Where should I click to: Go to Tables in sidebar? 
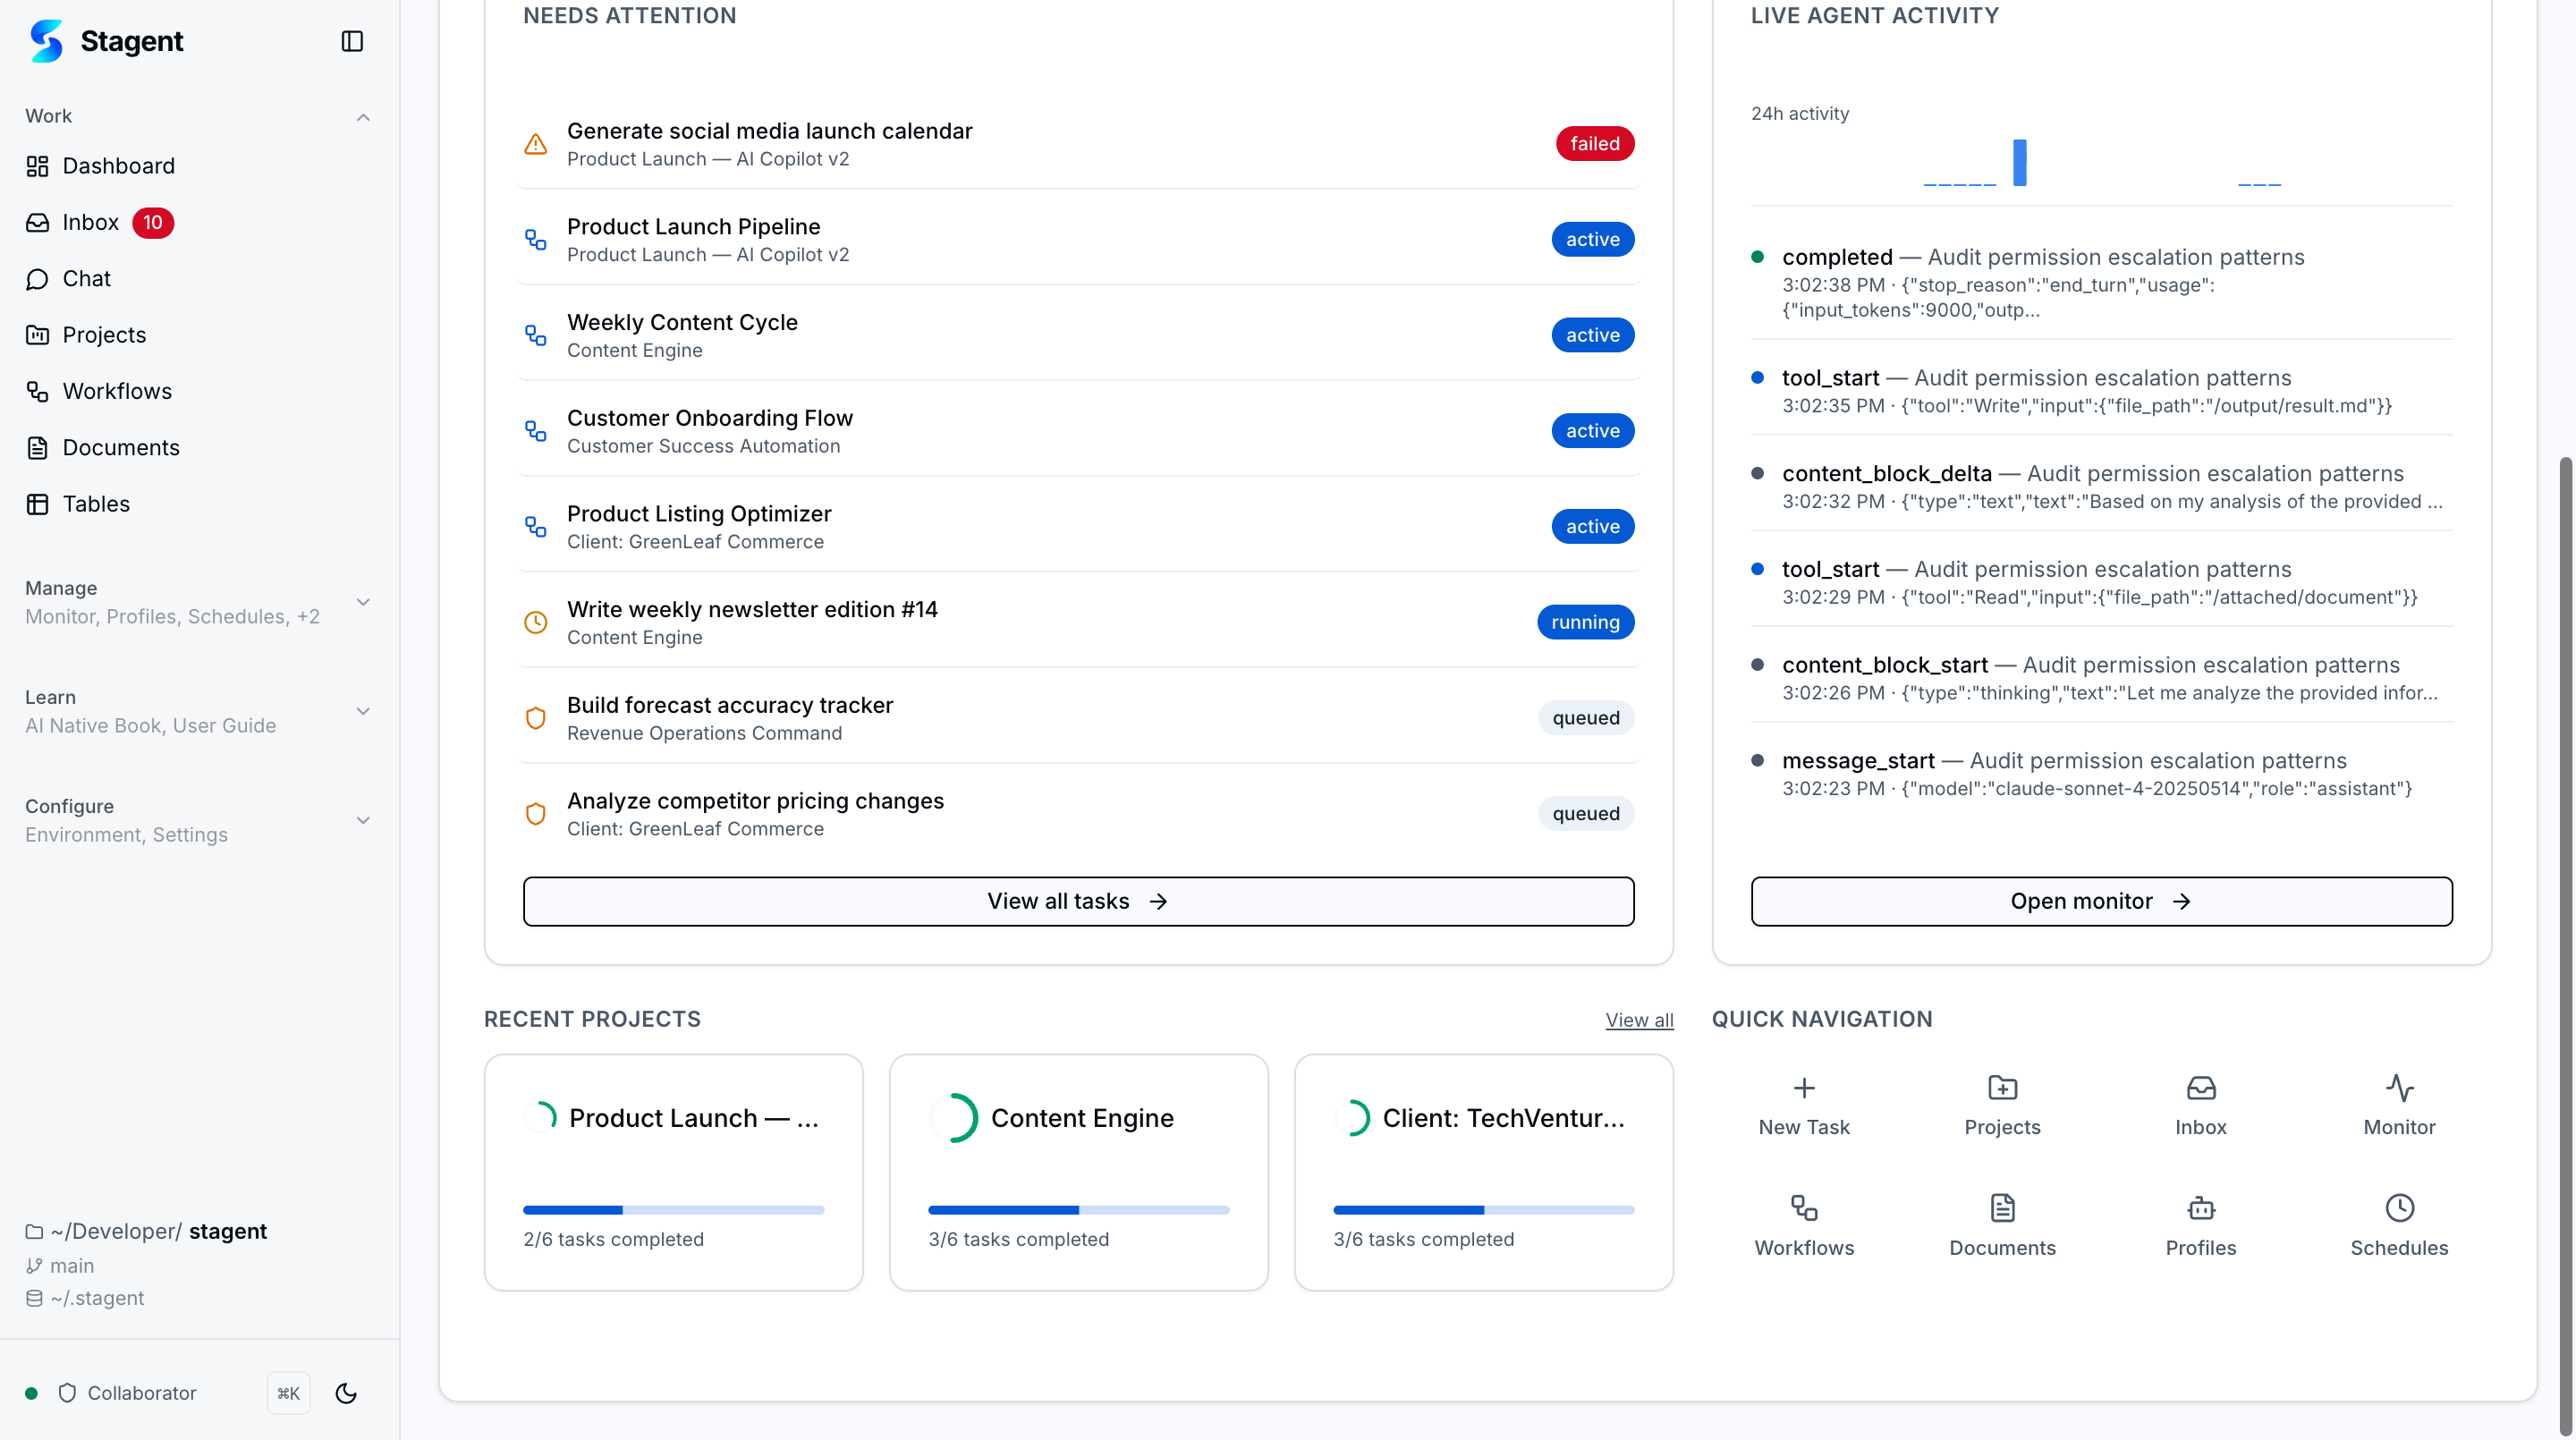pos(96,504)
